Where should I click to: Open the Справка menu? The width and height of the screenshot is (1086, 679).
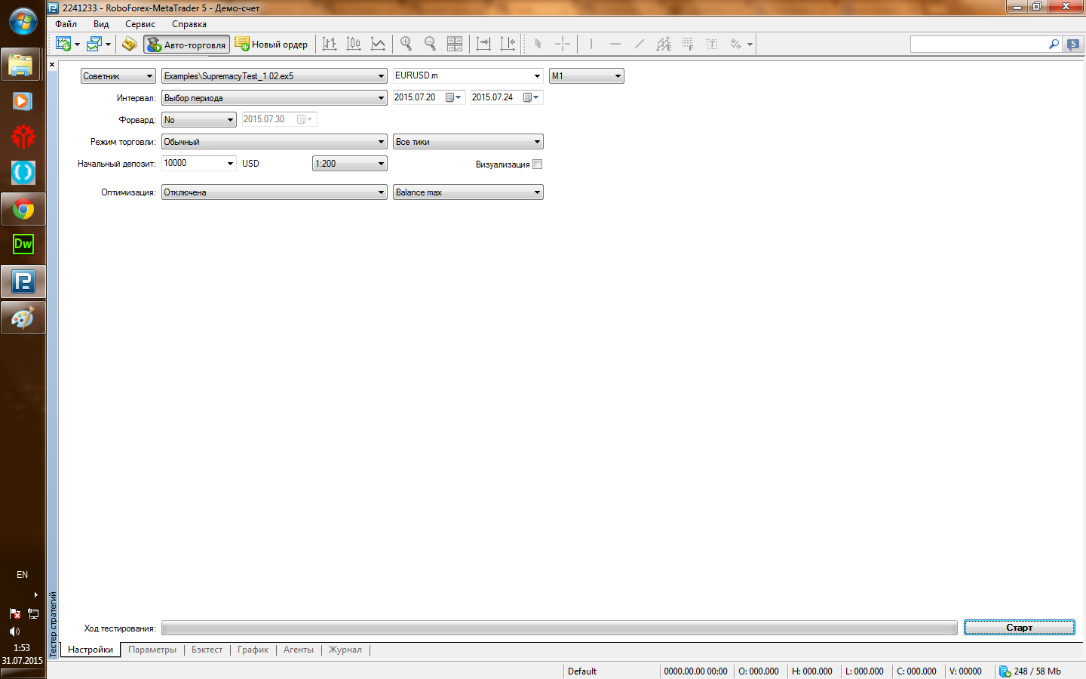point(189,24)
